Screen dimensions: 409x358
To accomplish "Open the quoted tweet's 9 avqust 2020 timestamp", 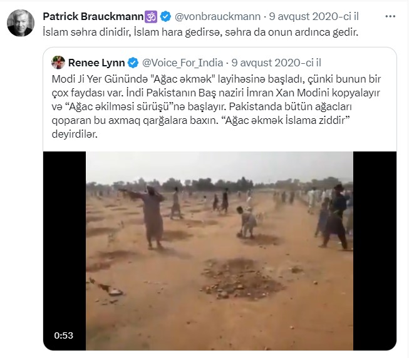I will [x=276, y=63].
